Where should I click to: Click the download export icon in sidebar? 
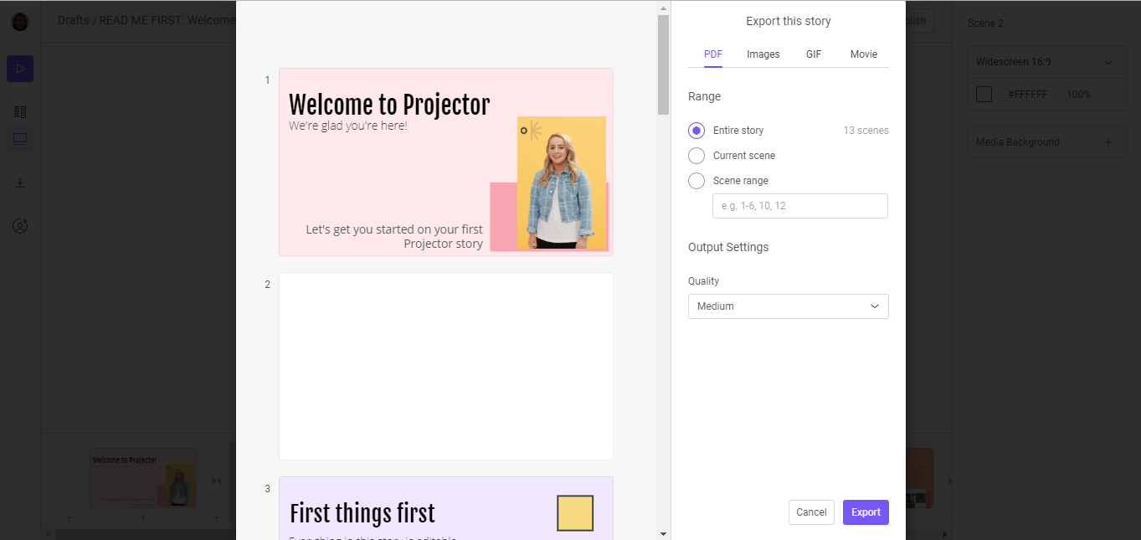[20, 183]
